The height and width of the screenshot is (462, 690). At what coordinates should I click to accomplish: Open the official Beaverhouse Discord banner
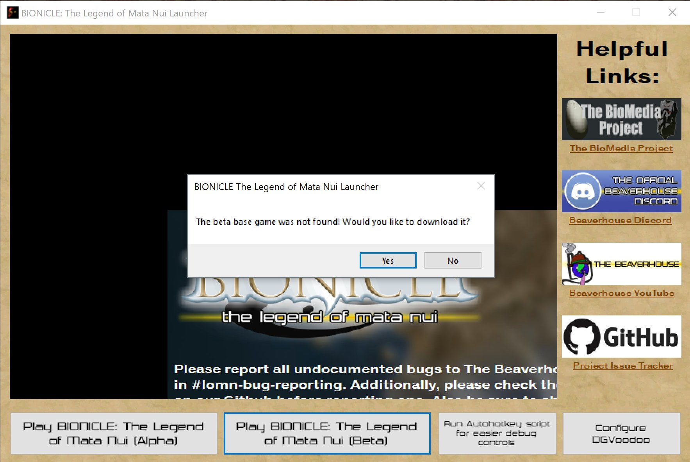pos(621,191)
